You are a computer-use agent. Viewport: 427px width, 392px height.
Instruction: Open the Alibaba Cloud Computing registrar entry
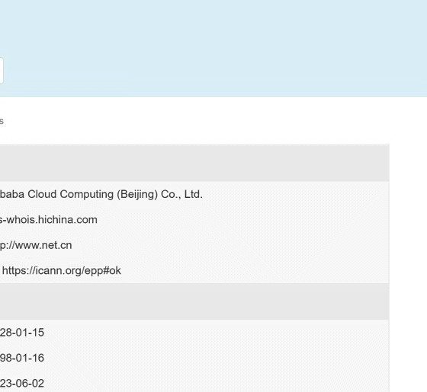pyautogui.click(x=101, y=194)
